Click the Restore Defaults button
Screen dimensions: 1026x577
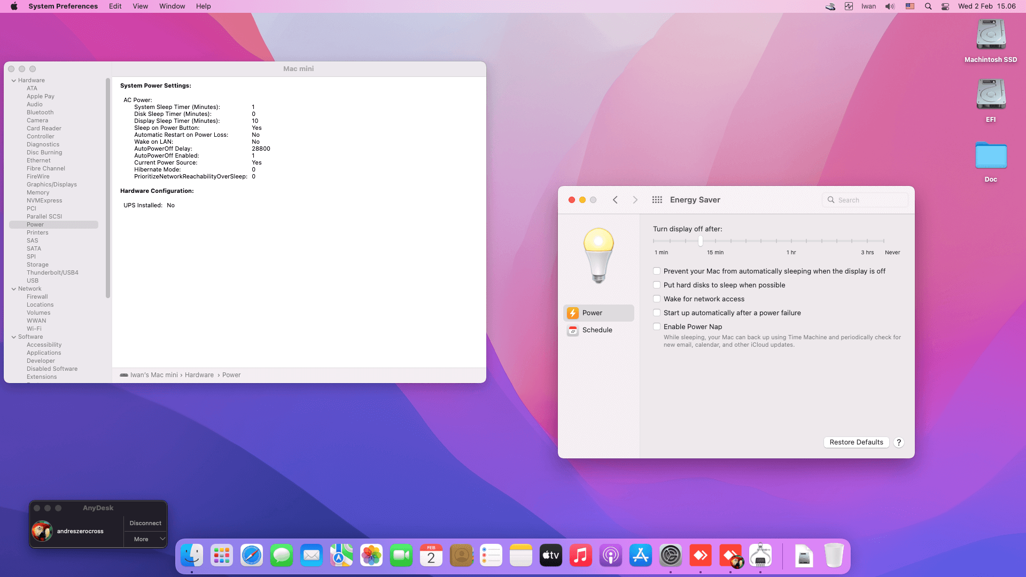pos(856,442)
